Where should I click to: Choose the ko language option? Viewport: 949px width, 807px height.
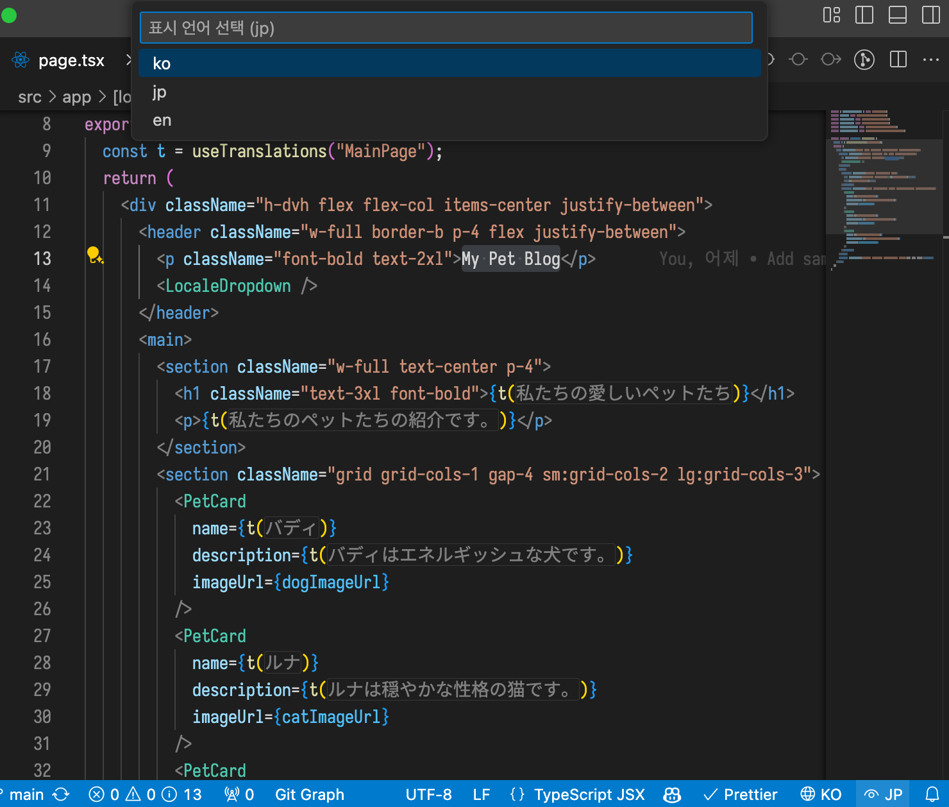click(x=450, y=63)
